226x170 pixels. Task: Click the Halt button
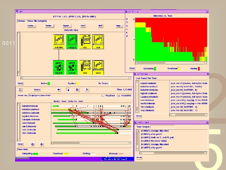(100, 26)
